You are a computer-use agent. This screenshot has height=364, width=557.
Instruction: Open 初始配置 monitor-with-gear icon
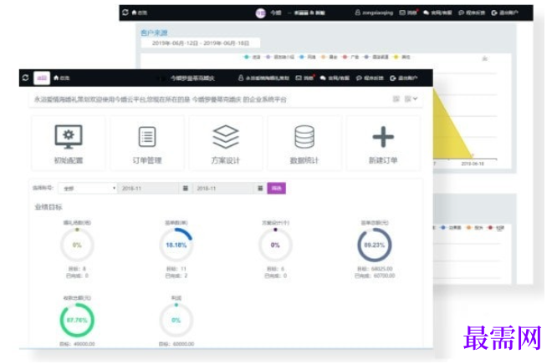69,137
